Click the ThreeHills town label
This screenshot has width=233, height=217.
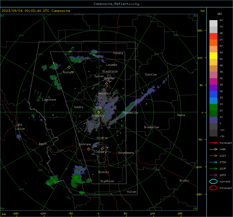click(130, 113)
